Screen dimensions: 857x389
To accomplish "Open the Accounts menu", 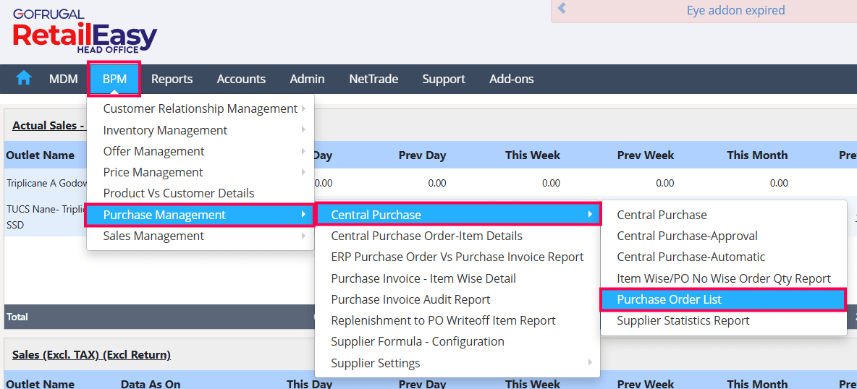I will [241, 79].
